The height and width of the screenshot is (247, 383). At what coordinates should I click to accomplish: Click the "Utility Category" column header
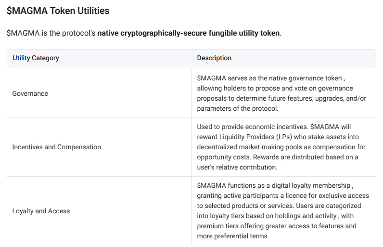coord(36,58)
